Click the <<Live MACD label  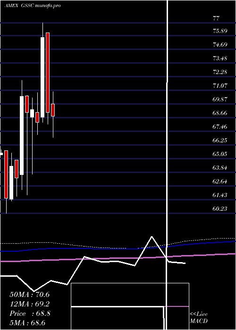[199, 317]
